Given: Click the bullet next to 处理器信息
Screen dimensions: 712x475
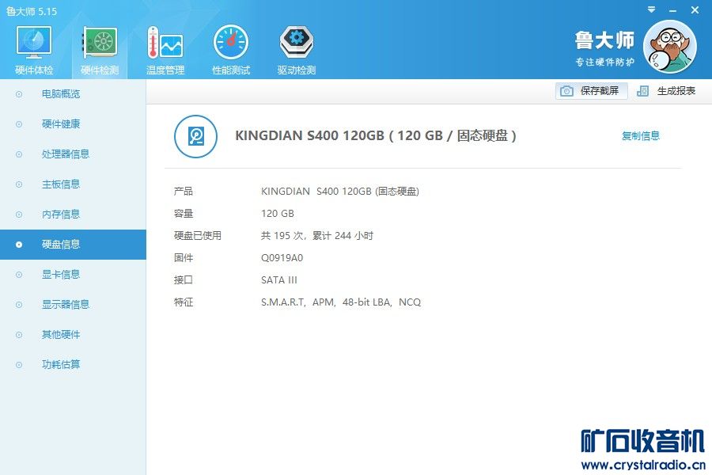Looking at the screenshot, I should pyautogui.click(x=19, y=154).
